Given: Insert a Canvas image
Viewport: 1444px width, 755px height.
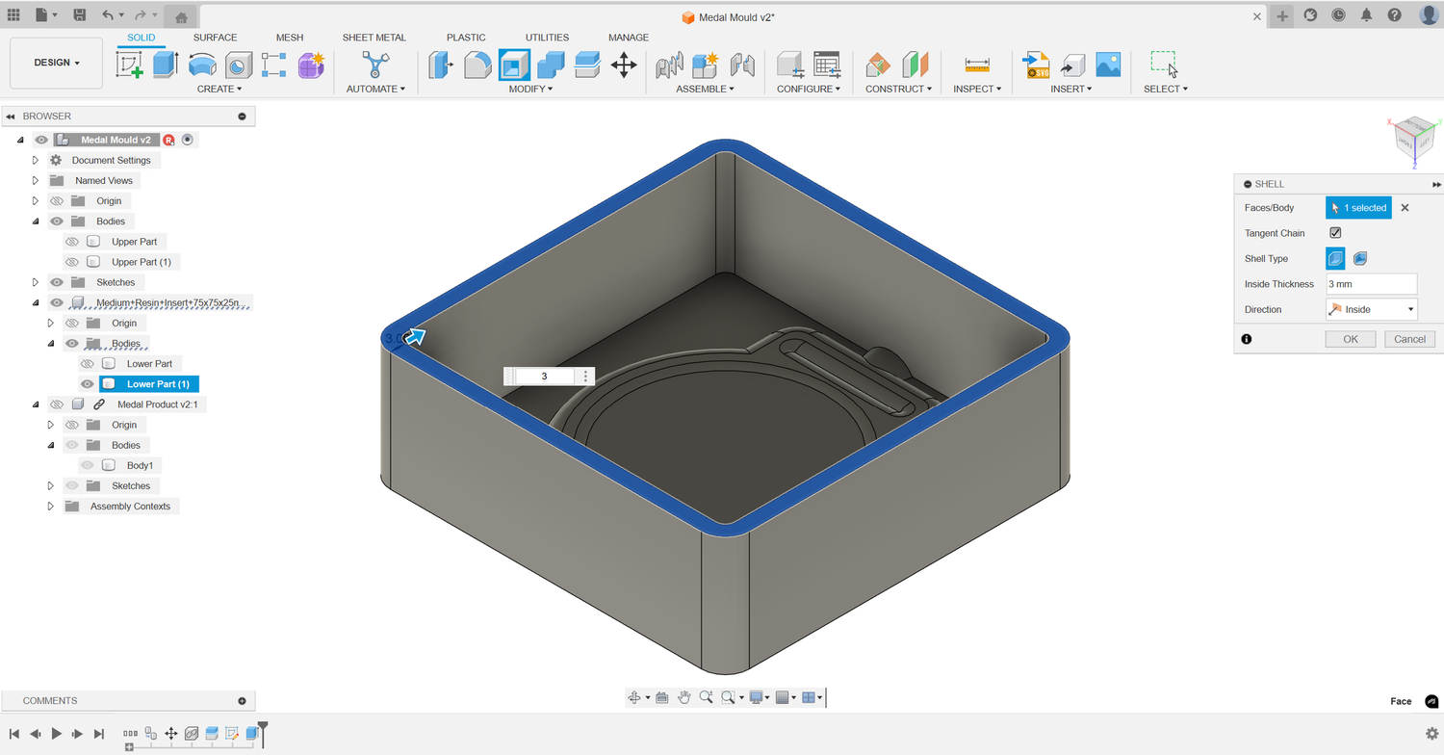Looking at the screenshot, I should point(1108,65).
